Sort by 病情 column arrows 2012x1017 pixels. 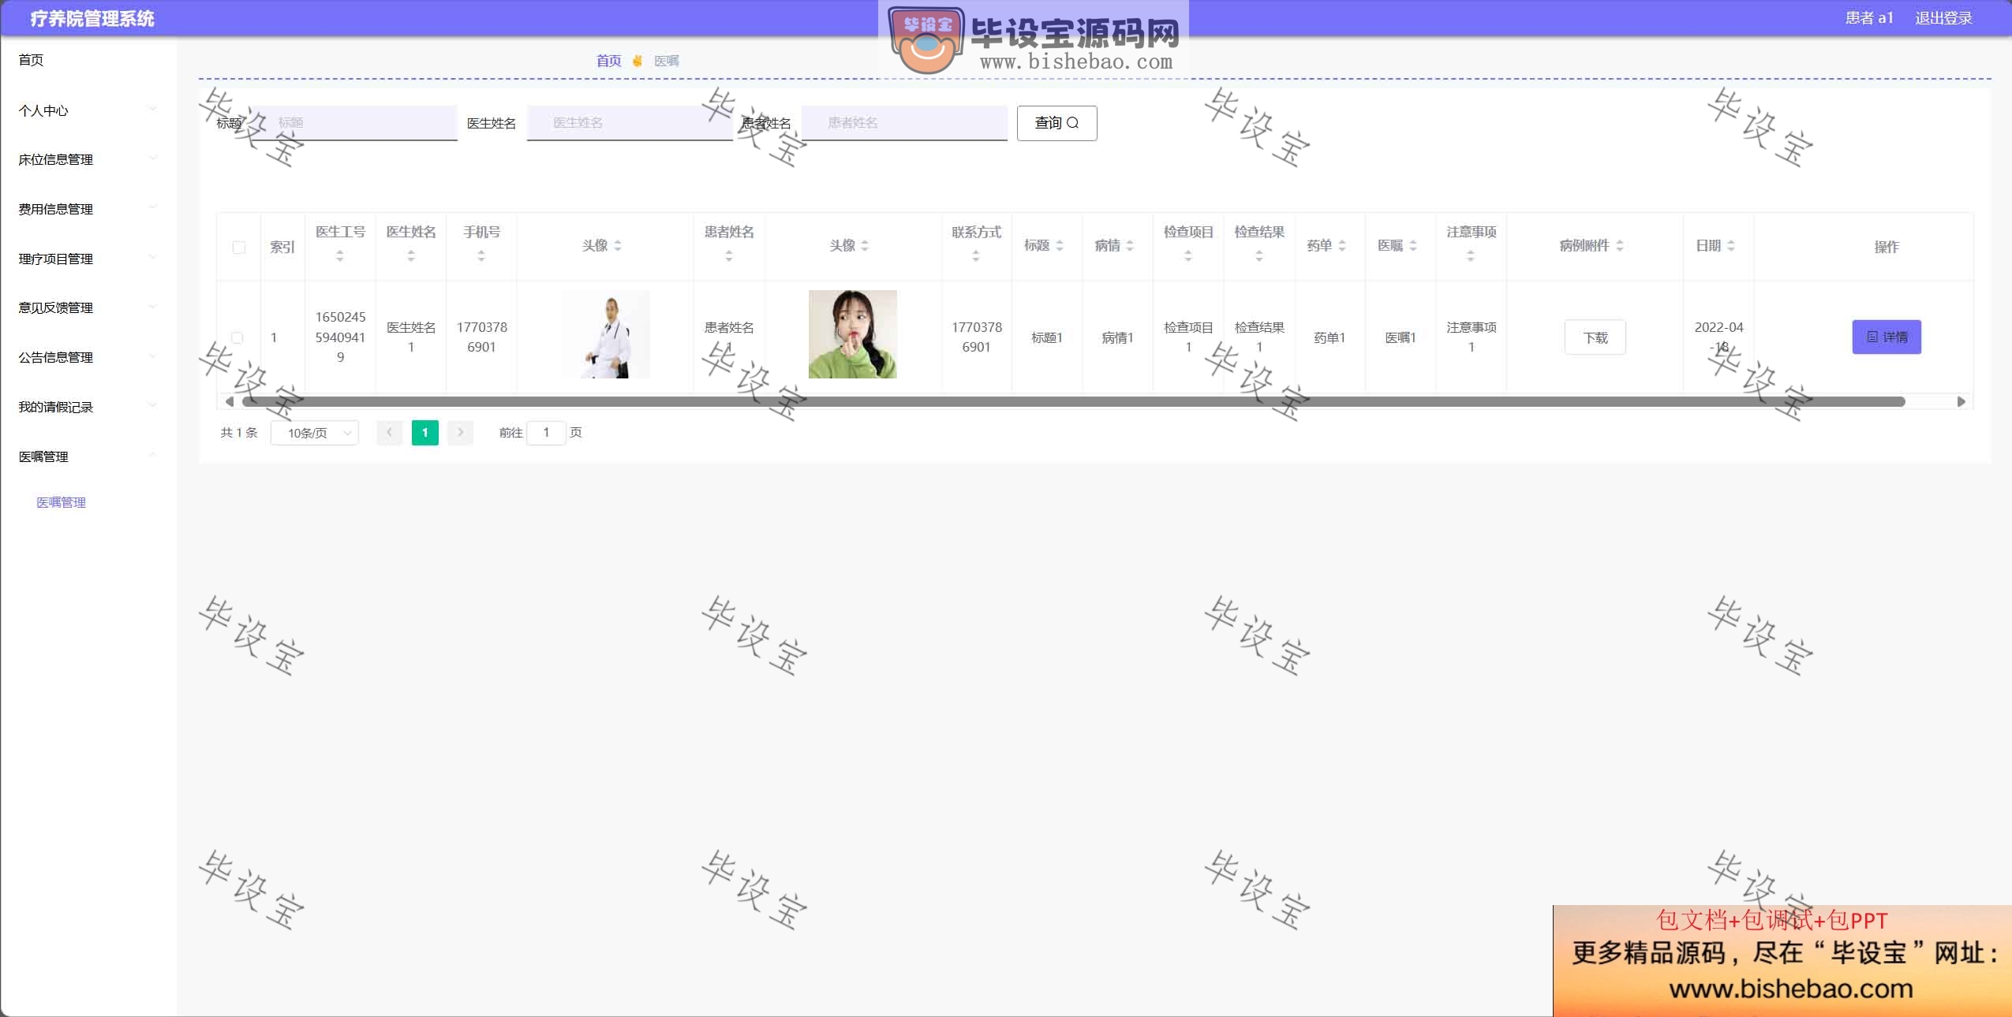[1130, 246]
